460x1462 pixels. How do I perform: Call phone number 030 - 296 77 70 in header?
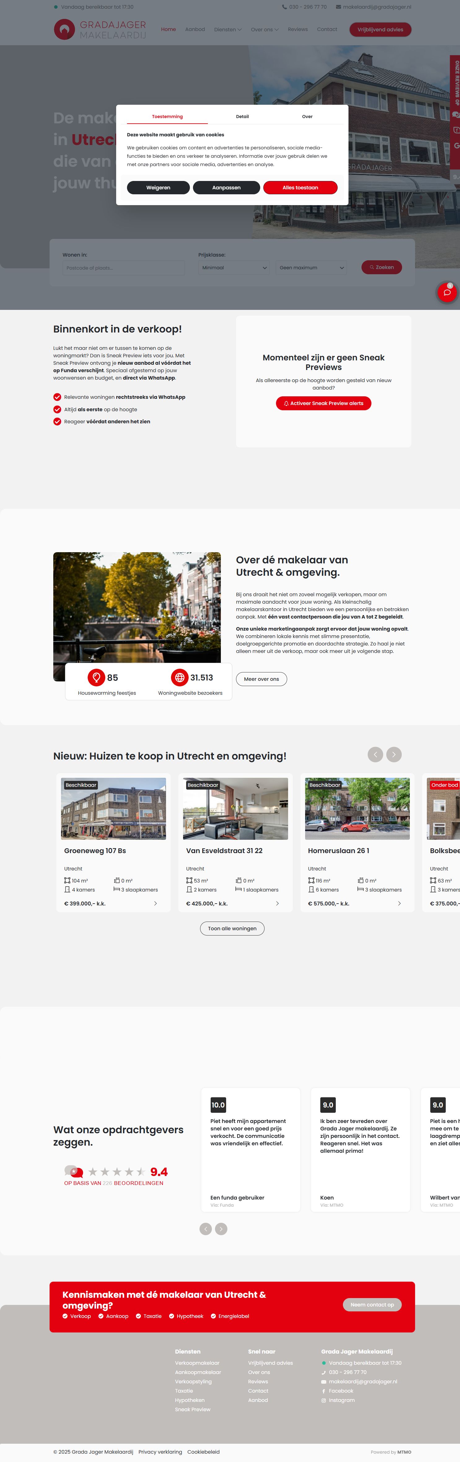[x=304, y=7]
